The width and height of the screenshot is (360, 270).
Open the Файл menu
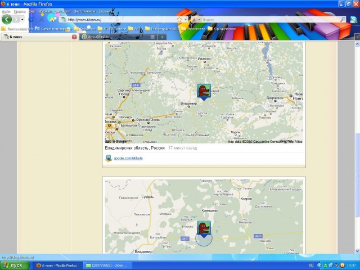[6, 11]
